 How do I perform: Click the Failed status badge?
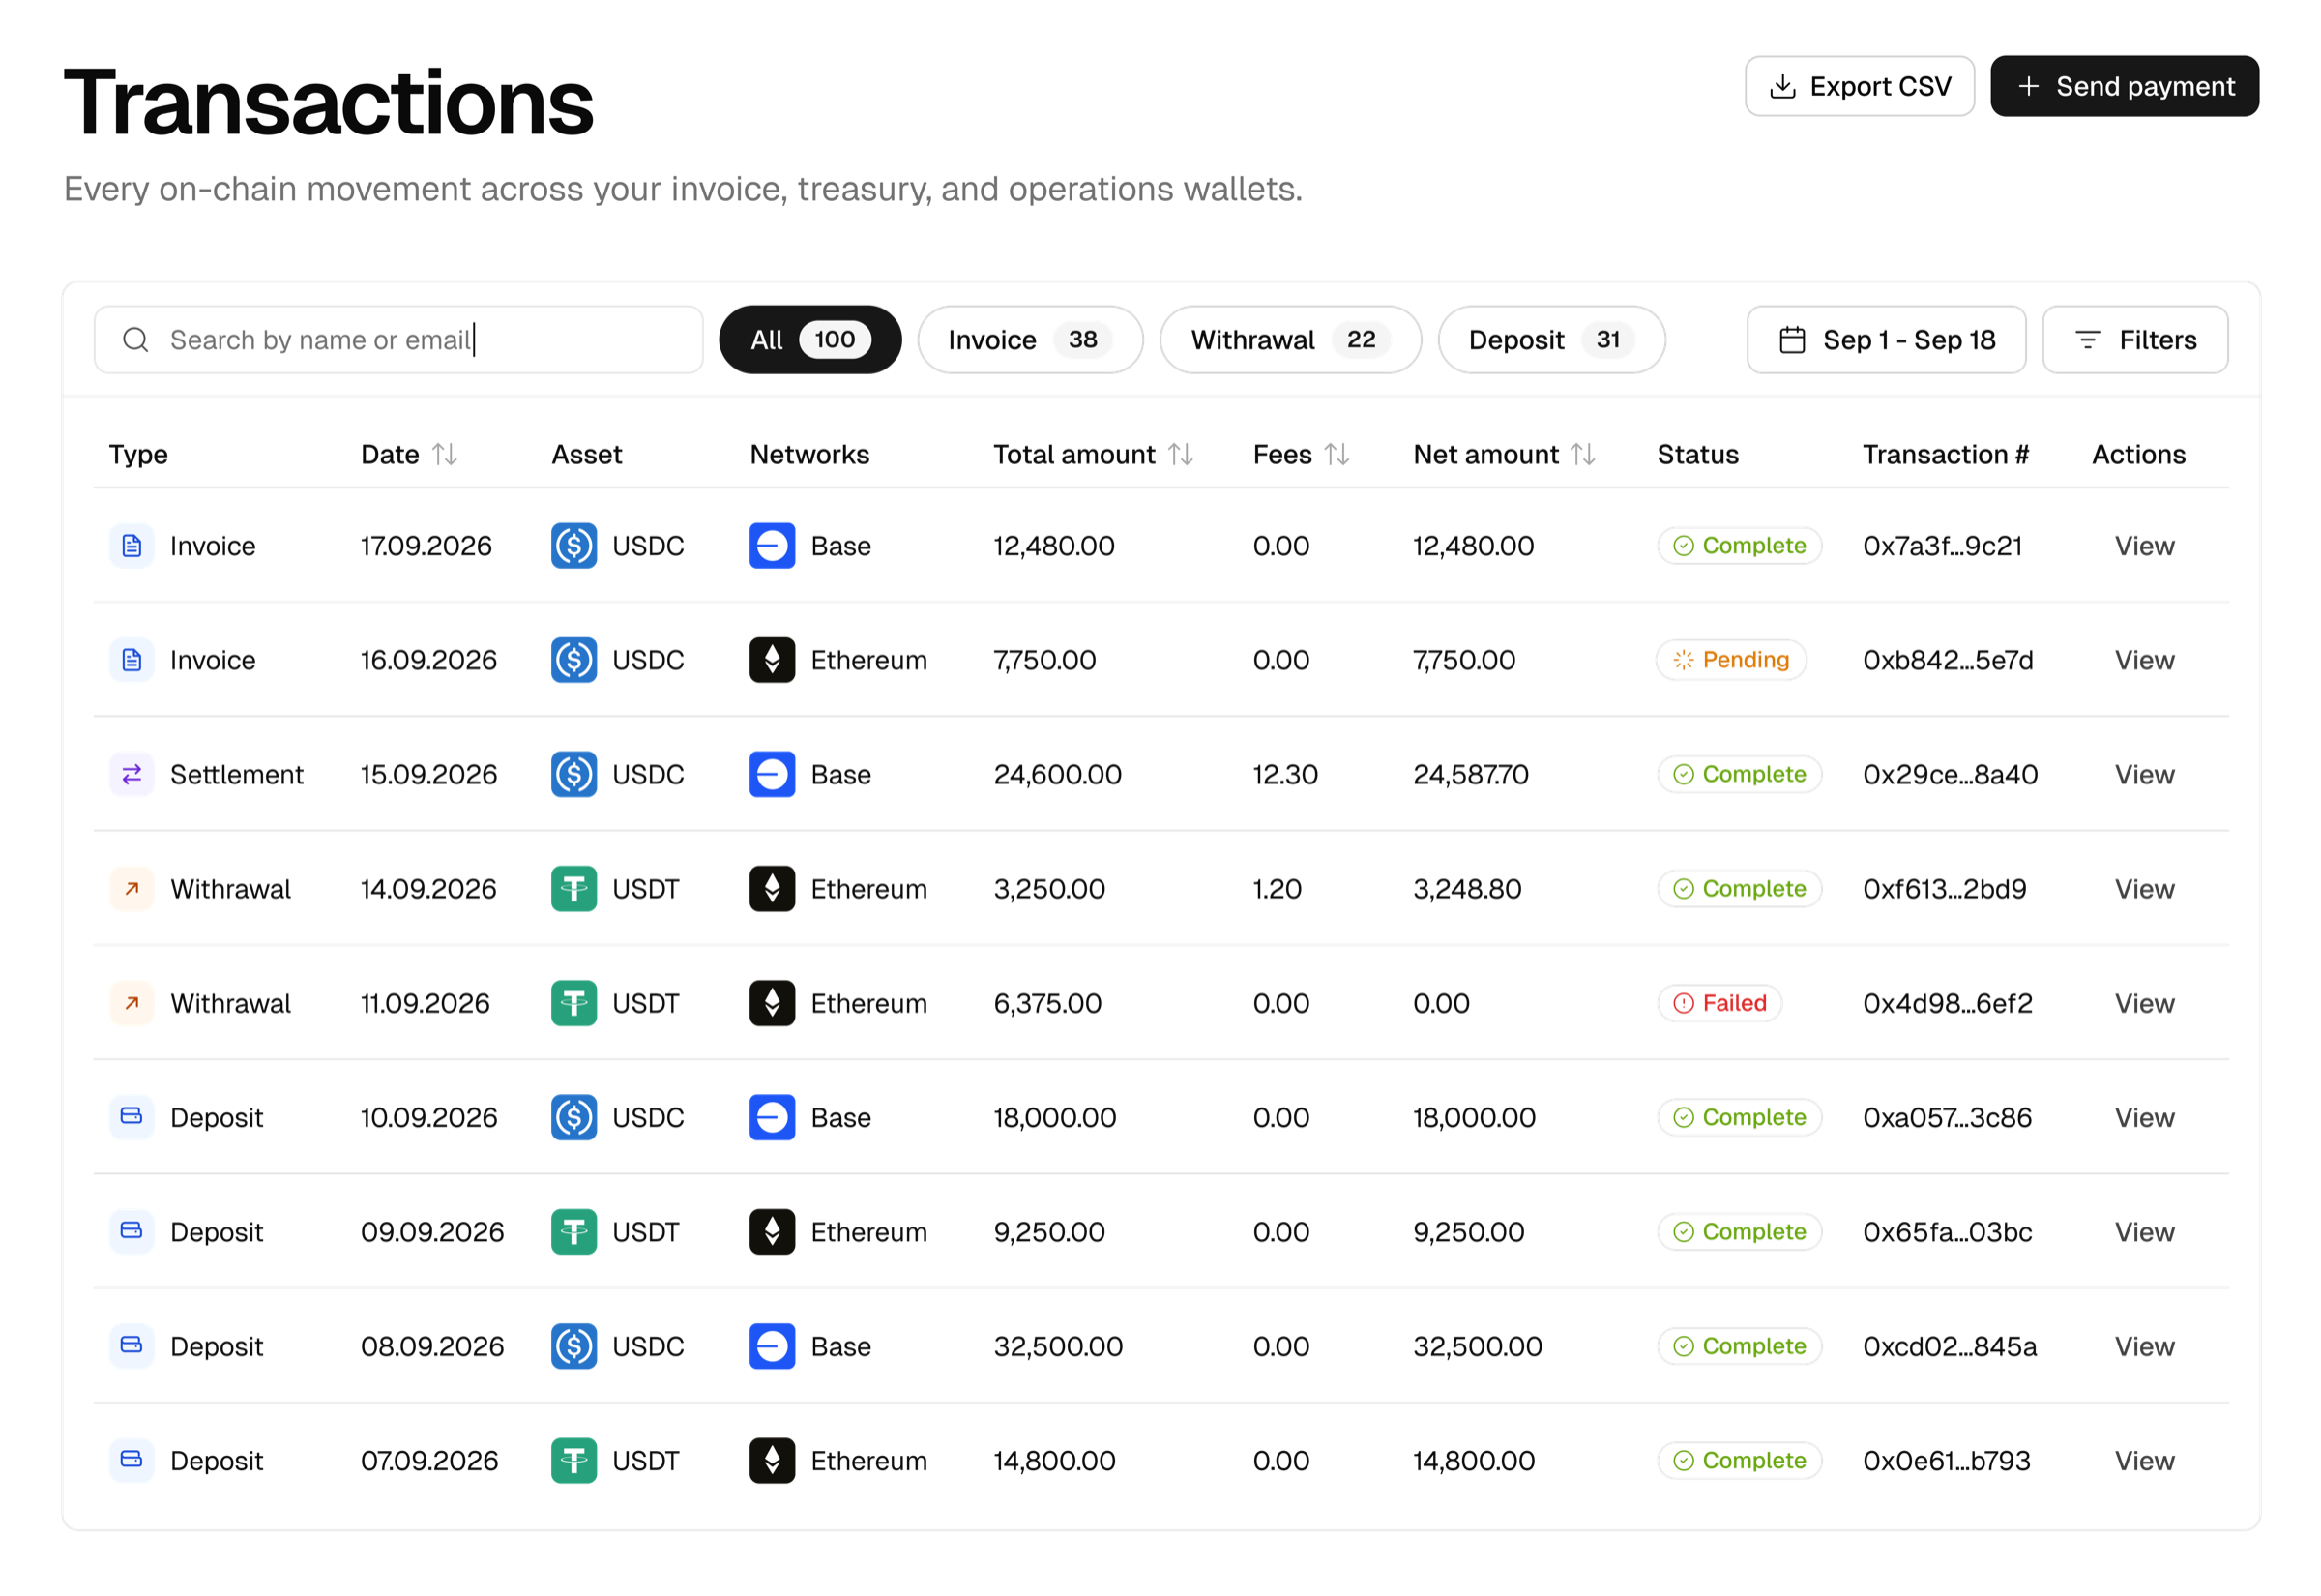pos(1719,1003)
